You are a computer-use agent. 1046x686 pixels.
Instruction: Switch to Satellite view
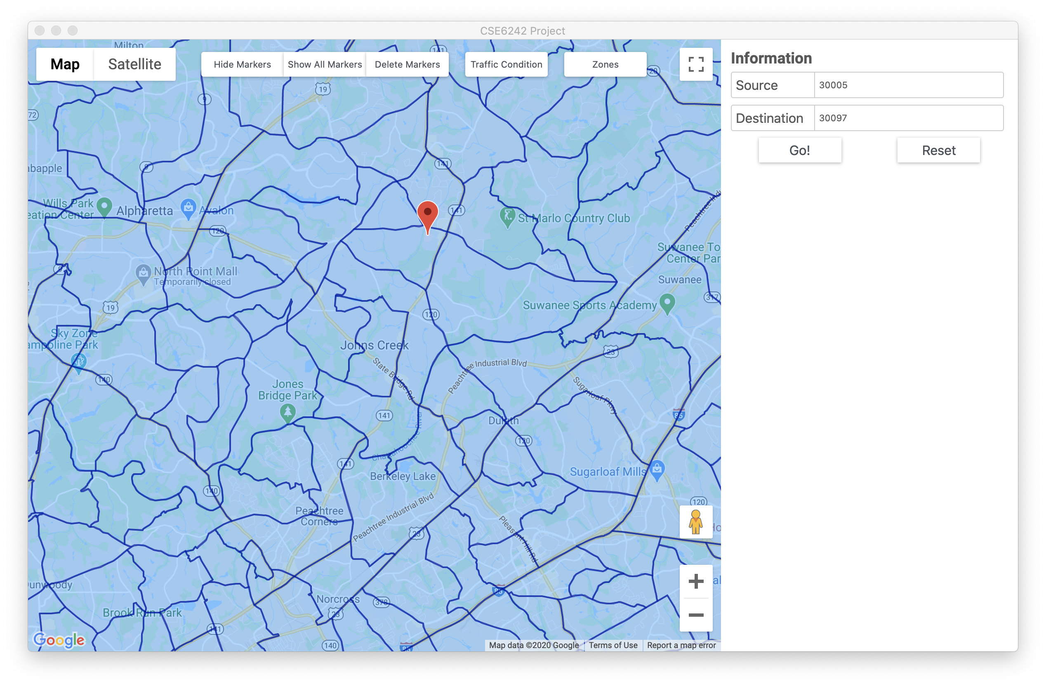click(134, 64)
